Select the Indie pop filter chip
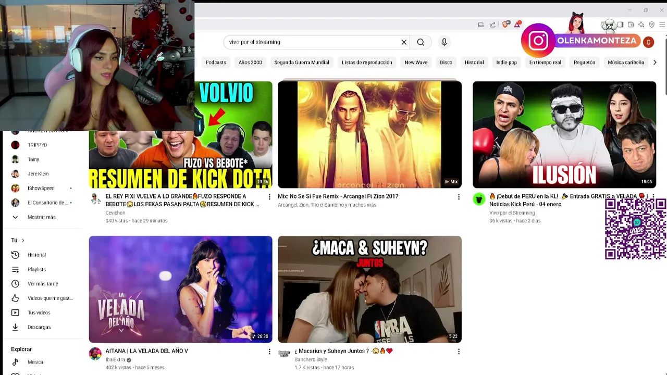This screenshot has width=667, height=375. (507, 63)
